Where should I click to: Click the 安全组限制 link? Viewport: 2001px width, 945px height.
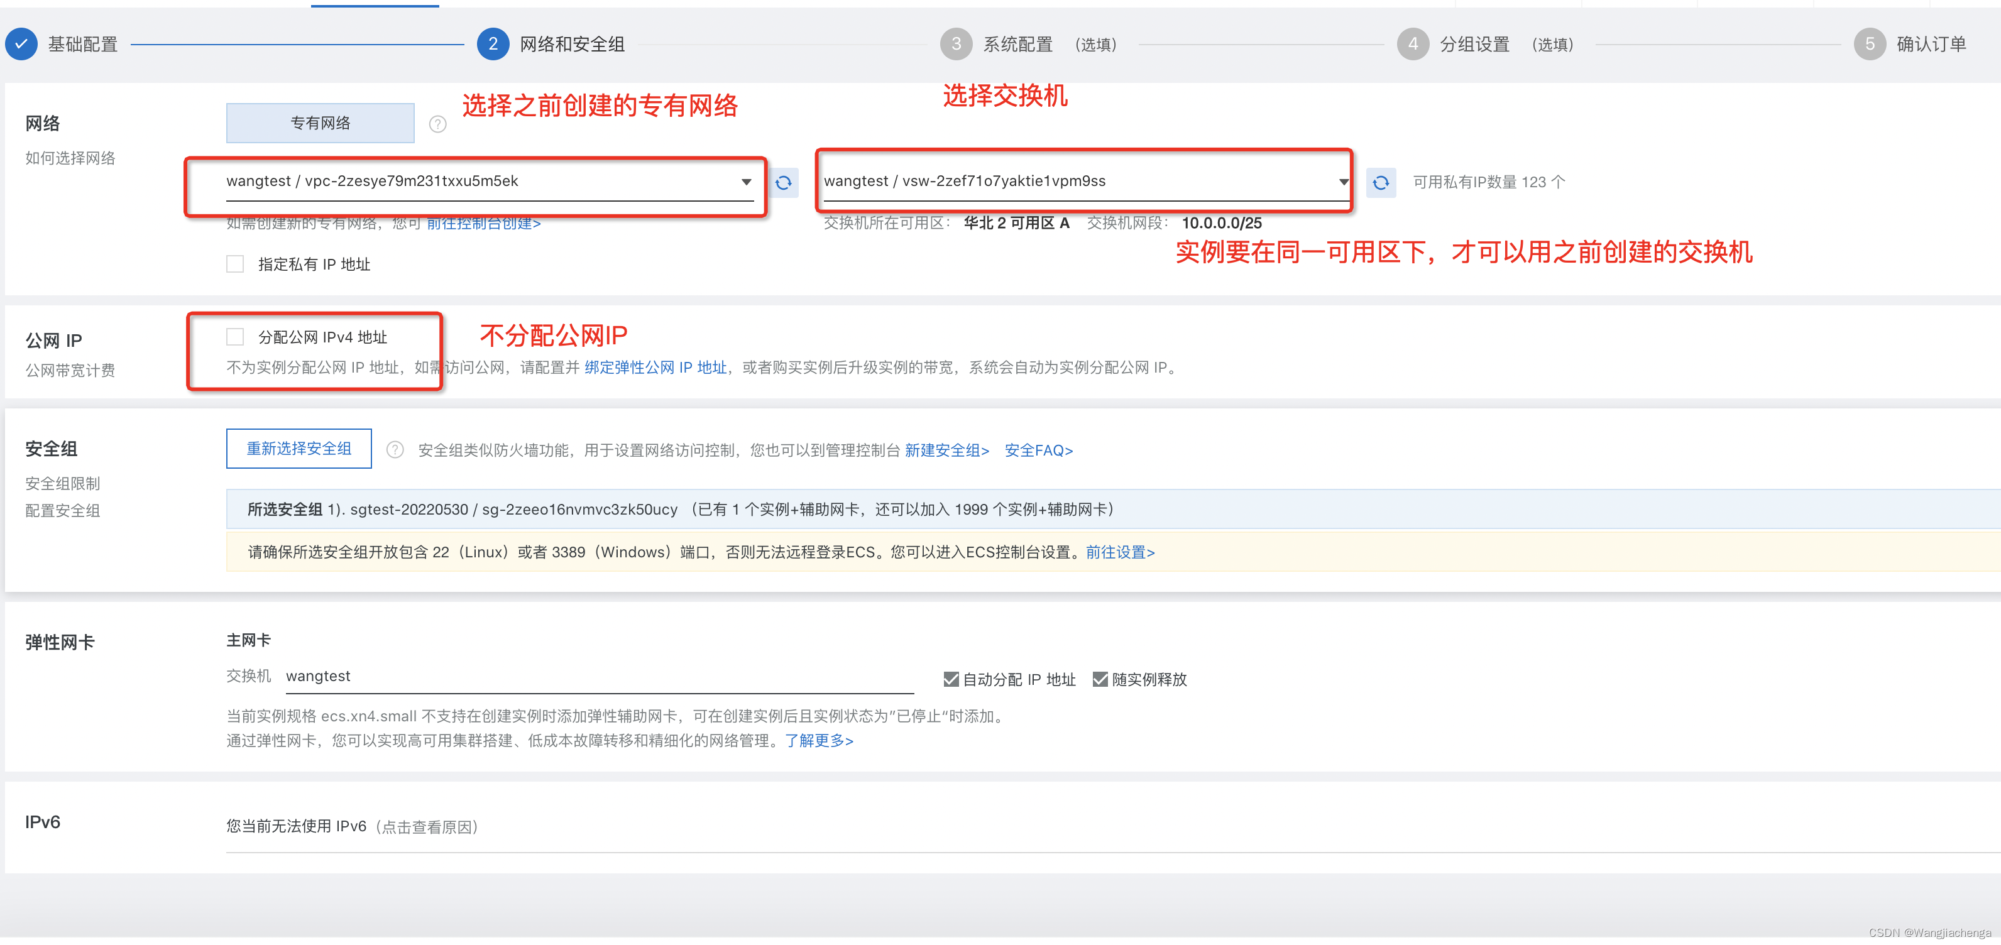click(62, 484)
